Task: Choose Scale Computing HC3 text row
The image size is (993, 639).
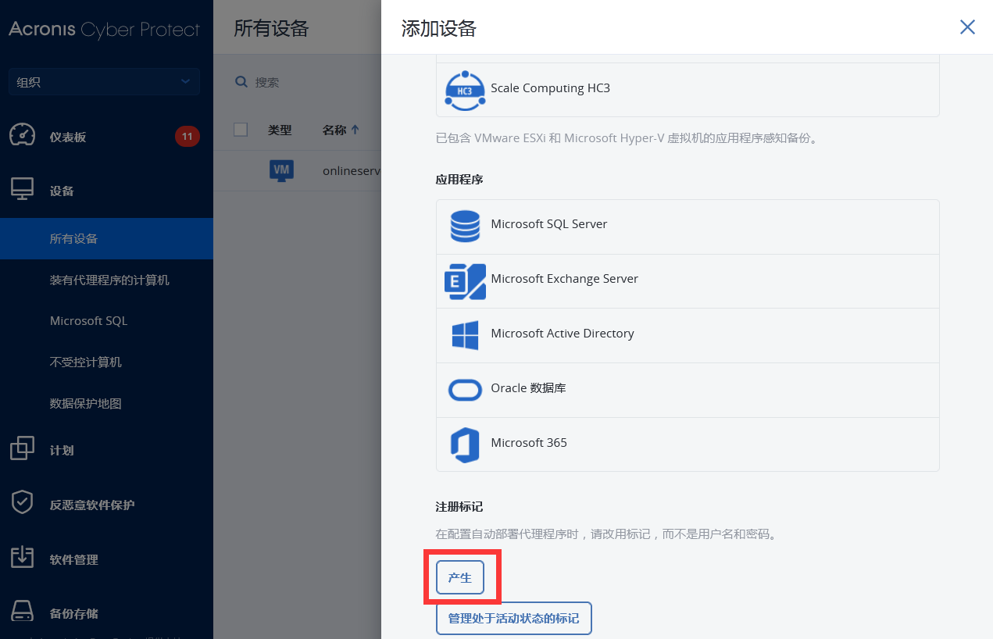Action: (688, 90)
